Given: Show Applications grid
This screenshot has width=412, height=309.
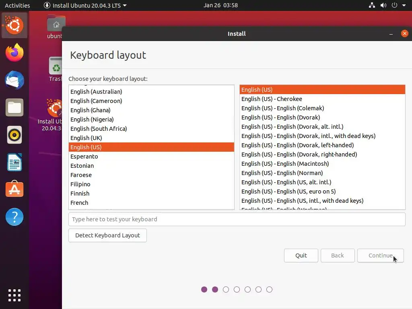Looking at the screenshot, I should click(x=14, y=295).
